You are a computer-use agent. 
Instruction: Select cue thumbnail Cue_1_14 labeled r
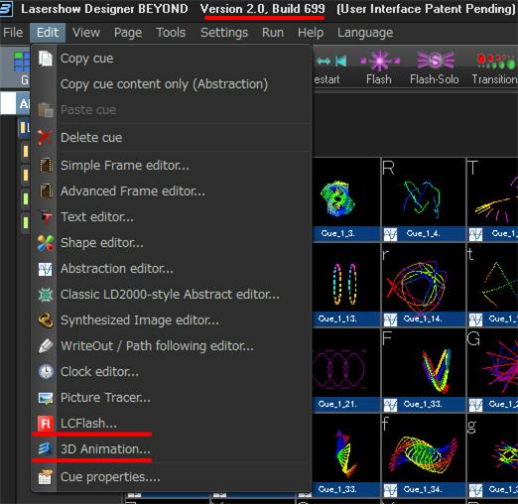[x=424, y=285]
